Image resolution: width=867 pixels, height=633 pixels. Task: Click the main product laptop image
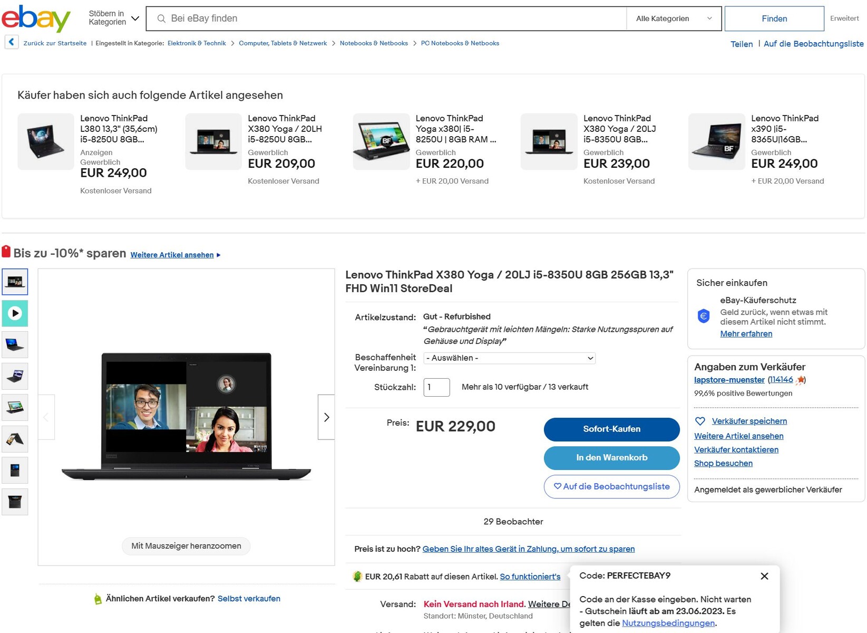(186, 417)
